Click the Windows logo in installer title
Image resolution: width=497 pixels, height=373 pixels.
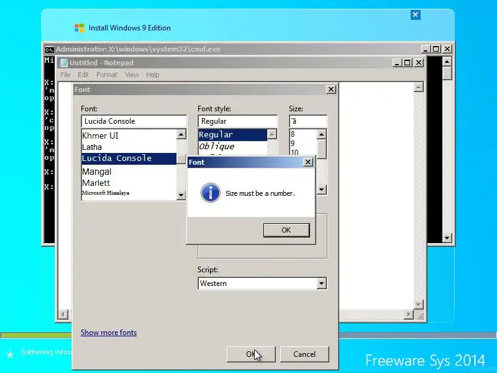tap(80, 28)
